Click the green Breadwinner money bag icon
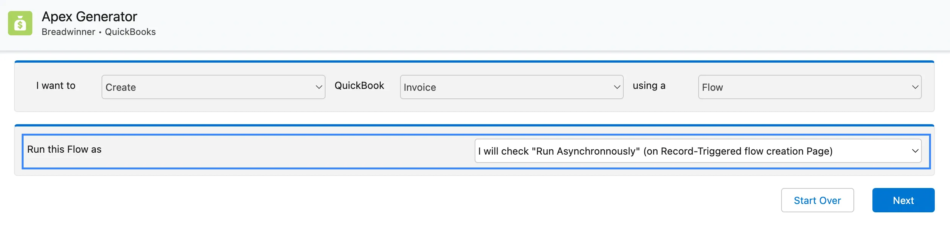 point(20,23)
